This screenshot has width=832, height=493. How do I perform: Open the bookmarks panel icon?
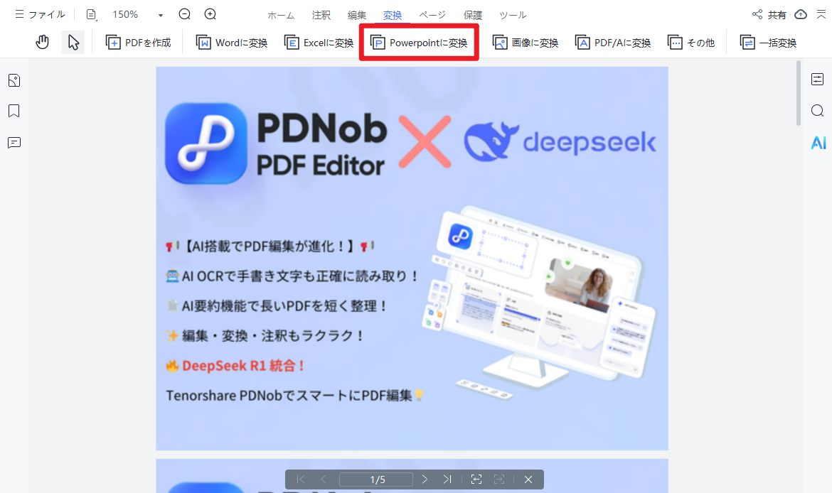(14, 111)
